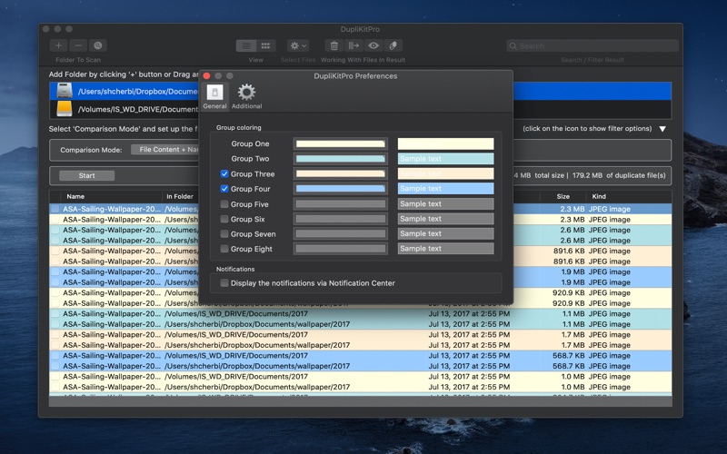Toggle the Group Three checkbox

224,173
